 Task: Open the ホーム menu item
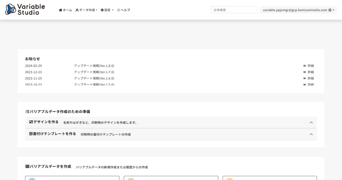(65, 10)
